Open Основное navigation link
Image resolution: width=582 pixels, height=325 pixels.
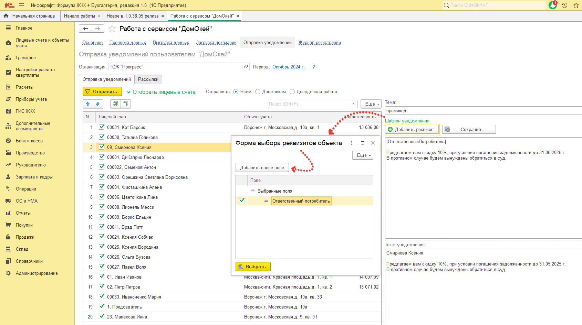point(92,43)
